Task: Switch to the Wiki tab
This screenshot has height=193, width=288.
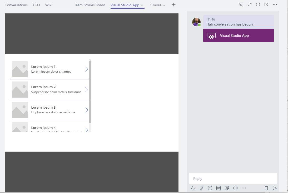Action: coord(49,5)
